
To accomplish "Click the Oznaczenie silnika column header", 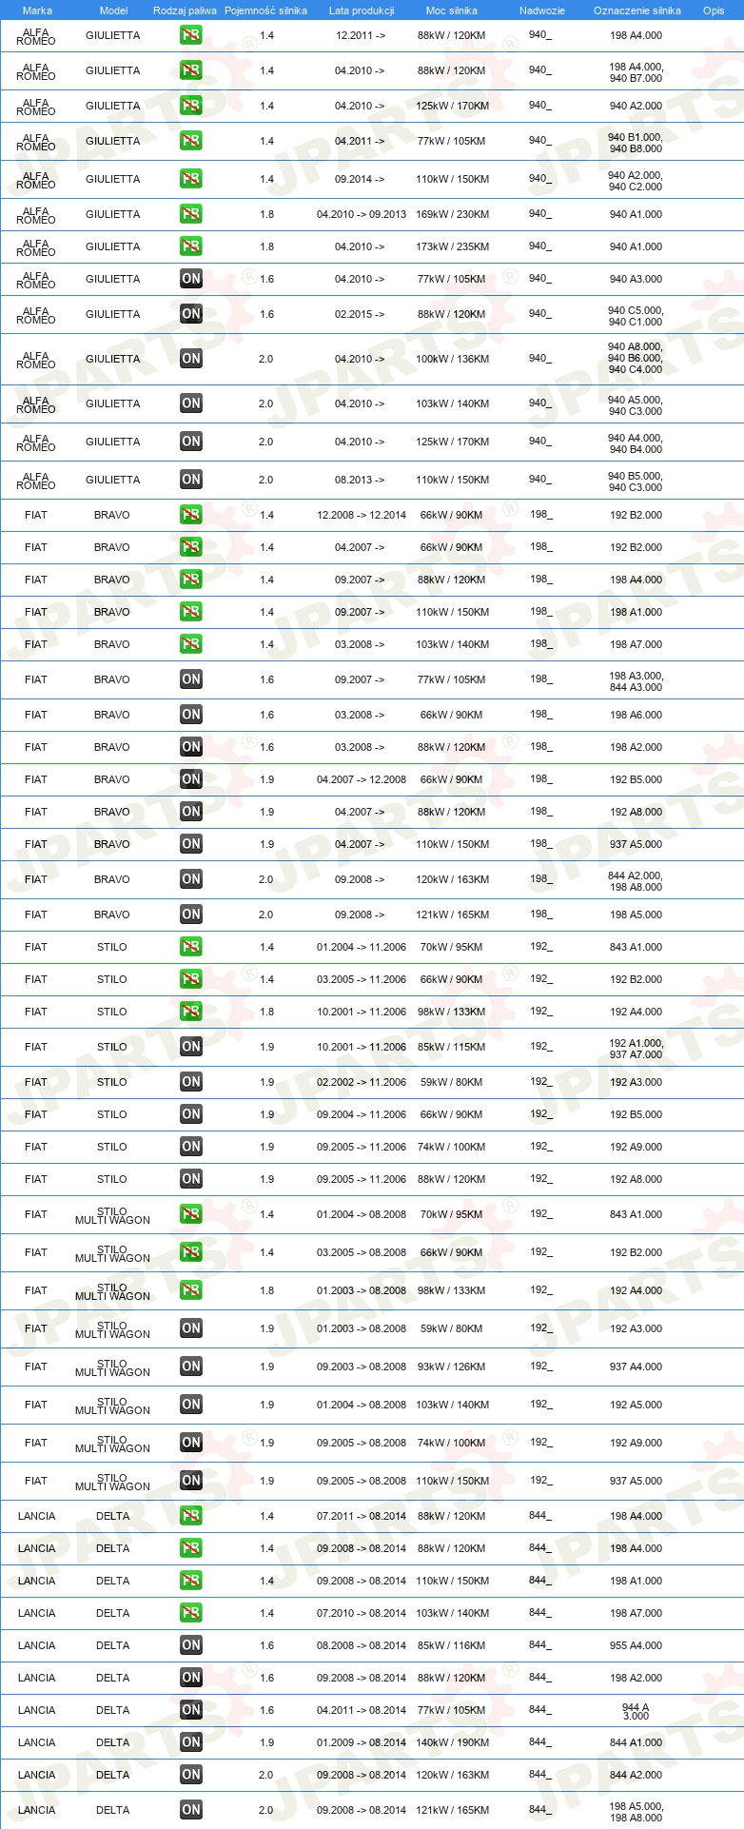I will (x=636, y=10).
